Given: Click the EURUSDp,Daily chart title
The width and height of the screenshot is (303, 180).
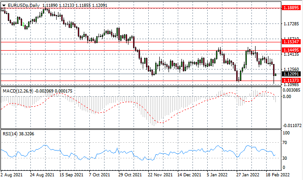Looking at the screenshot, I should (x=23, y=6).
